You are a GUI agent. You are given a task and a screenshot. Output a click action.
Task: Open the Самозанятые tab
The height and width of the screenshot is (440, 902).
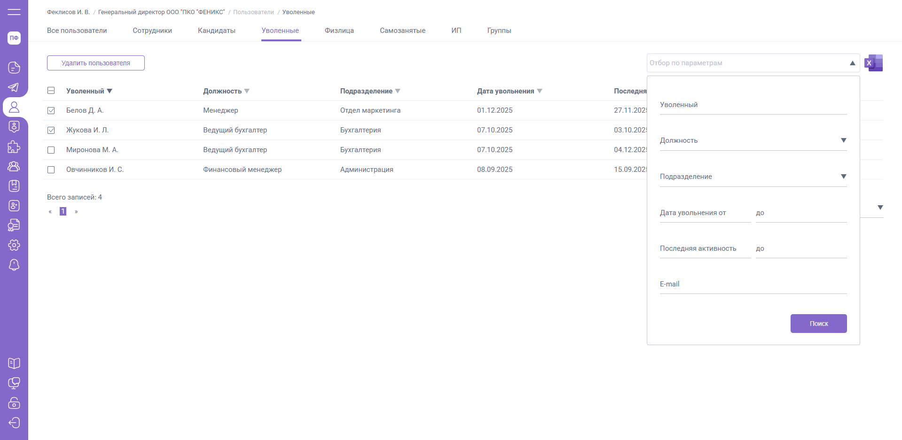tap(402, 31)
